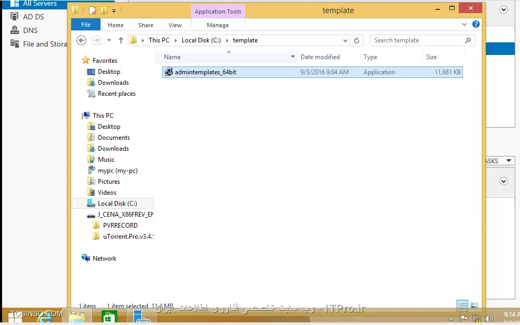Click Local Disk (C:) in the address path
This screenshot has width=520, height=325.
pos(201,40)
